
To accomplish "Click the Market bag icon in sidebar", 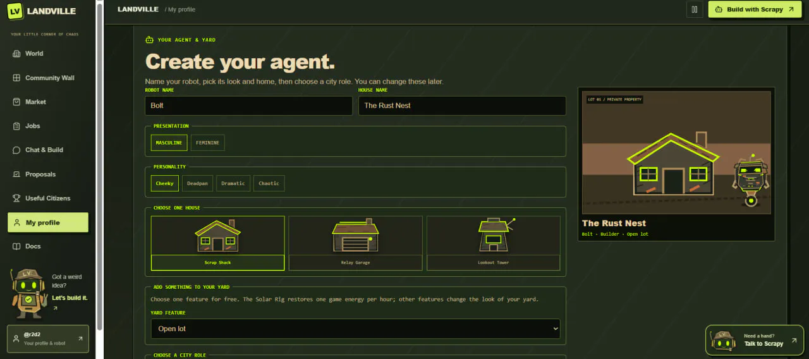I will (x=16, y=102).
